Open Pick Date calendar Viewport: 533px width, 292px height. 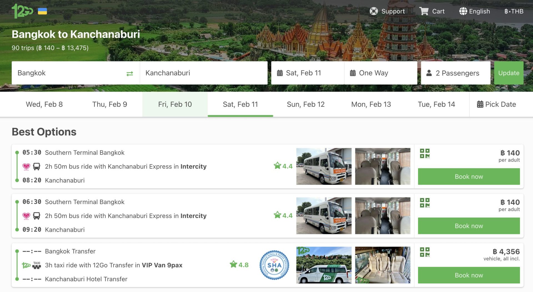(x=496, y=104)
